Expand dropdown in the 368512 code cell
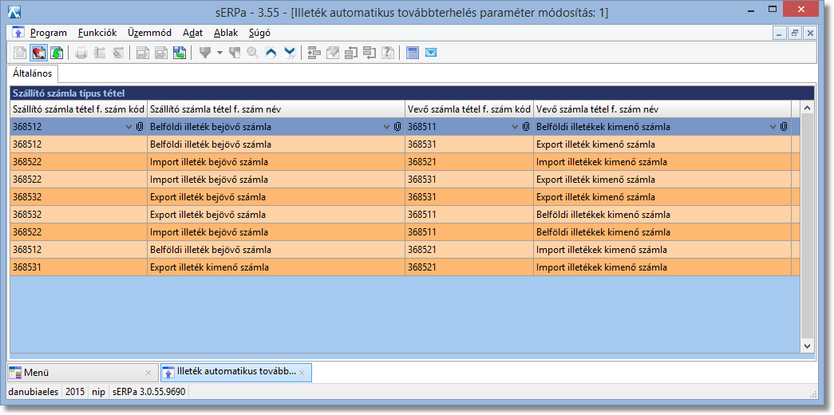 coord(129,127)
